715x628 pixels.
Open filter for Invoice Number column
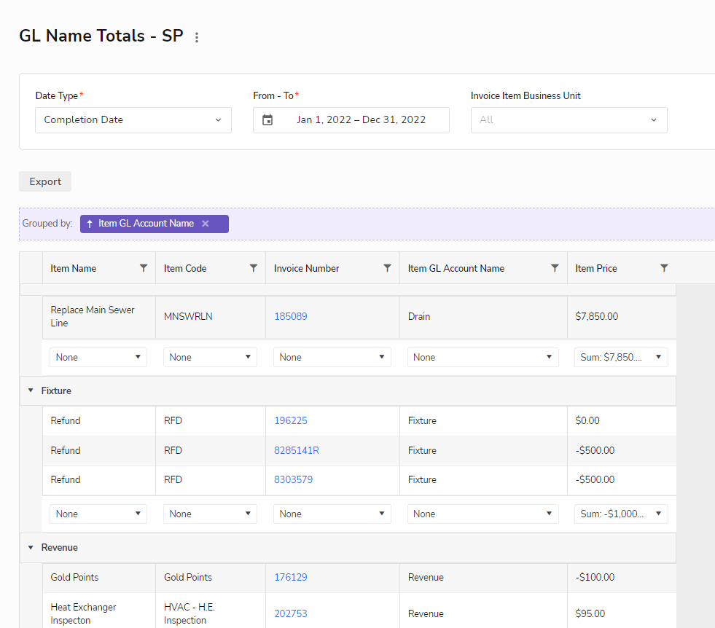pos(387,268)
